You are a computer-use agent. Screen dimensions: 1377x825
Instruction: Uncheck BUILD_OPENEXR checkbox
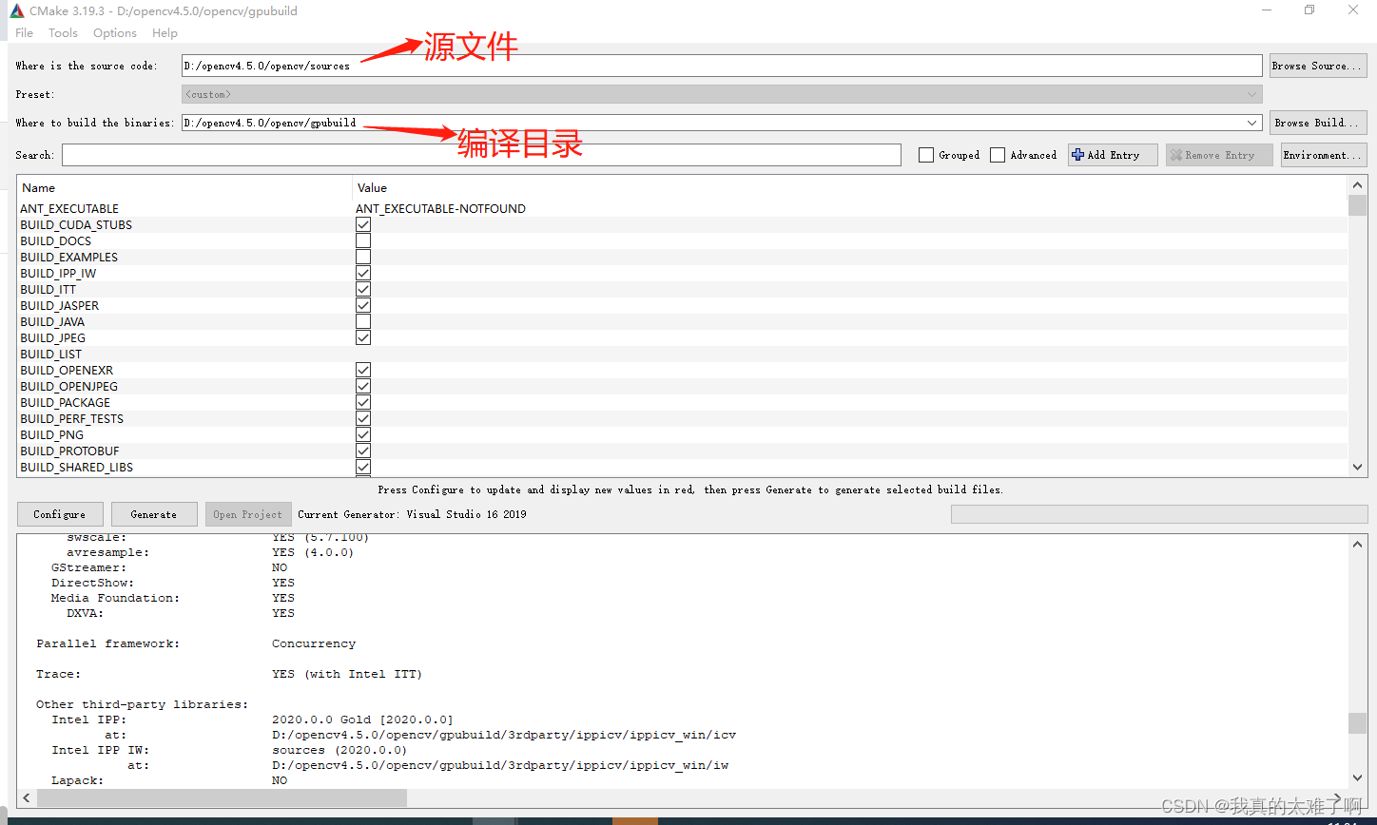363,371
